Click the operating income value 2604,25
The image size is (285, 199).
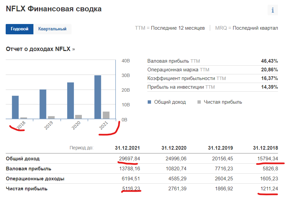tap(224, 179)
